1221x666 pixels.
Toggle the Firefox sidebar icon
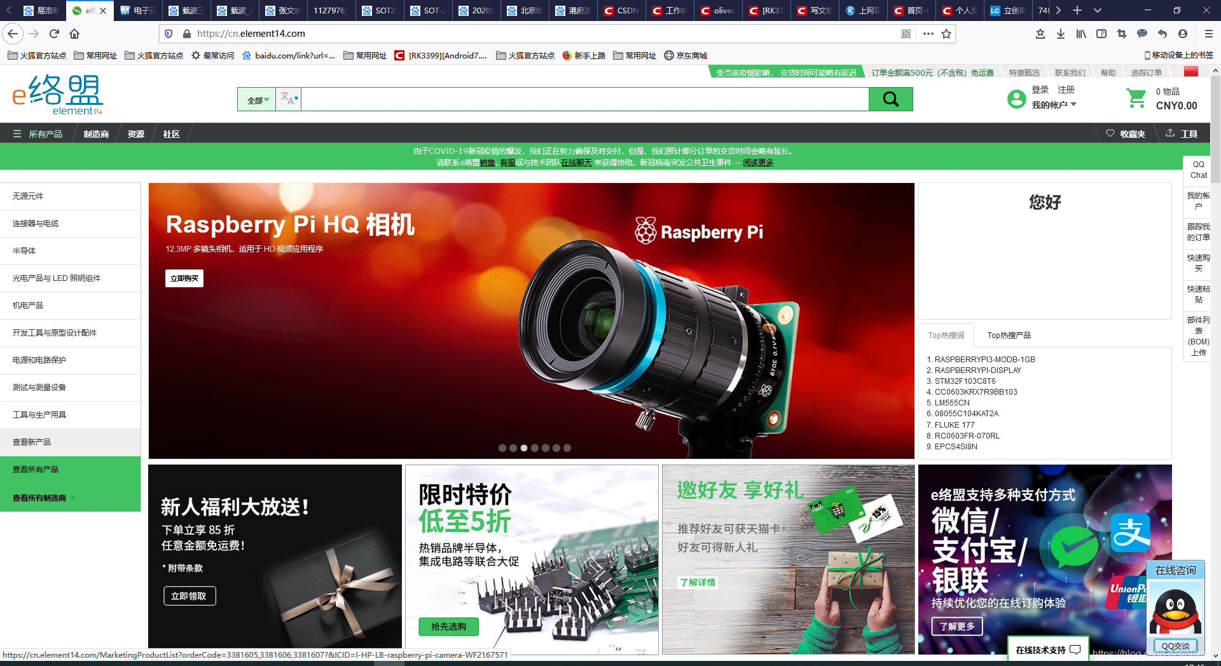click(1101, 34)
